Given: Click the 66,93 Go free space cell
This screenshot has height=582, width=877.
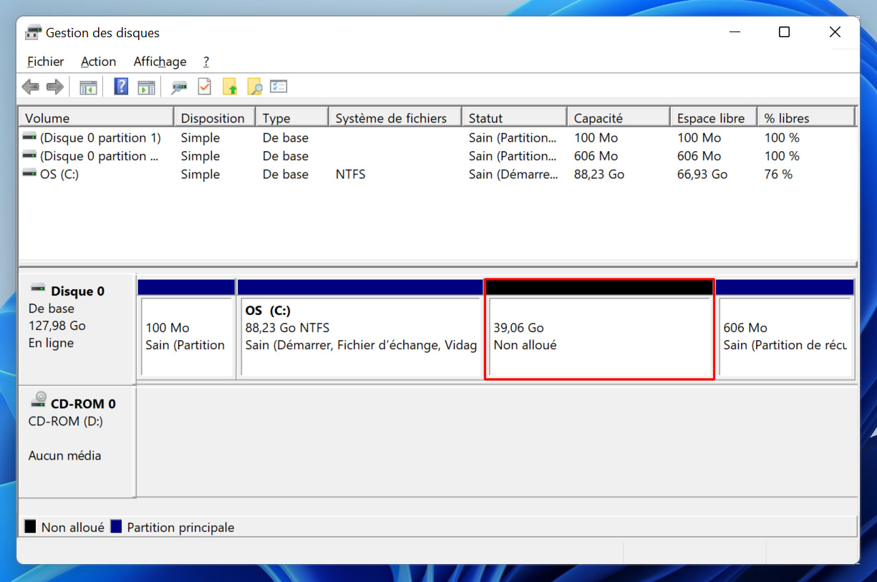Looking at the screenshot, I should [702, 174].
